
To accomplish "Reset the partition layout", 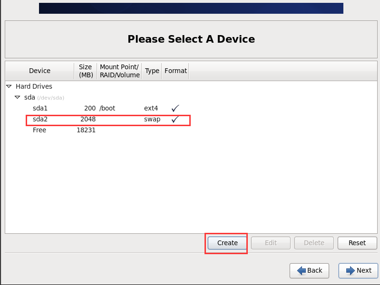I will (x=357, y=243).
